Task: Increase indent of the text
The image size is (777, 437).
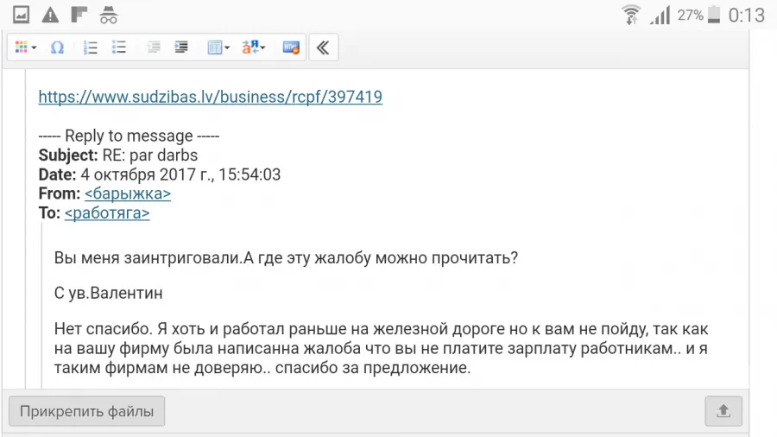Action: tap(181, 47)
